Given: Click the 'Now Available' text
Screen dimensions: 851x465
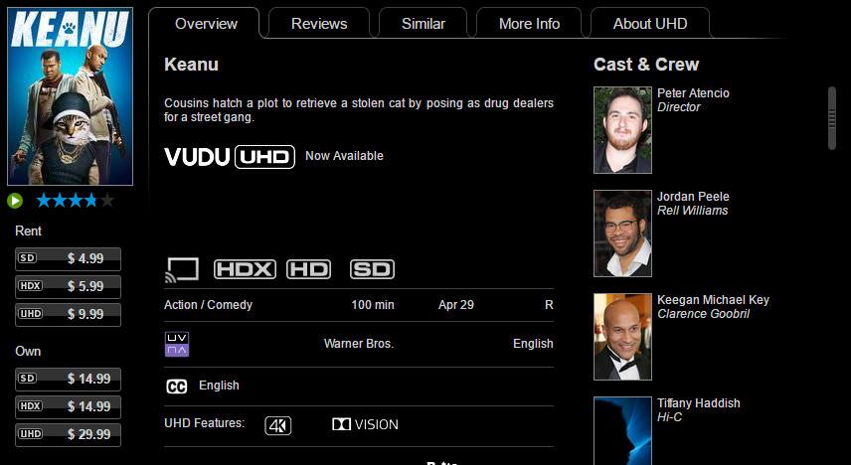Looking at the screenshot, I should (344, 156).
